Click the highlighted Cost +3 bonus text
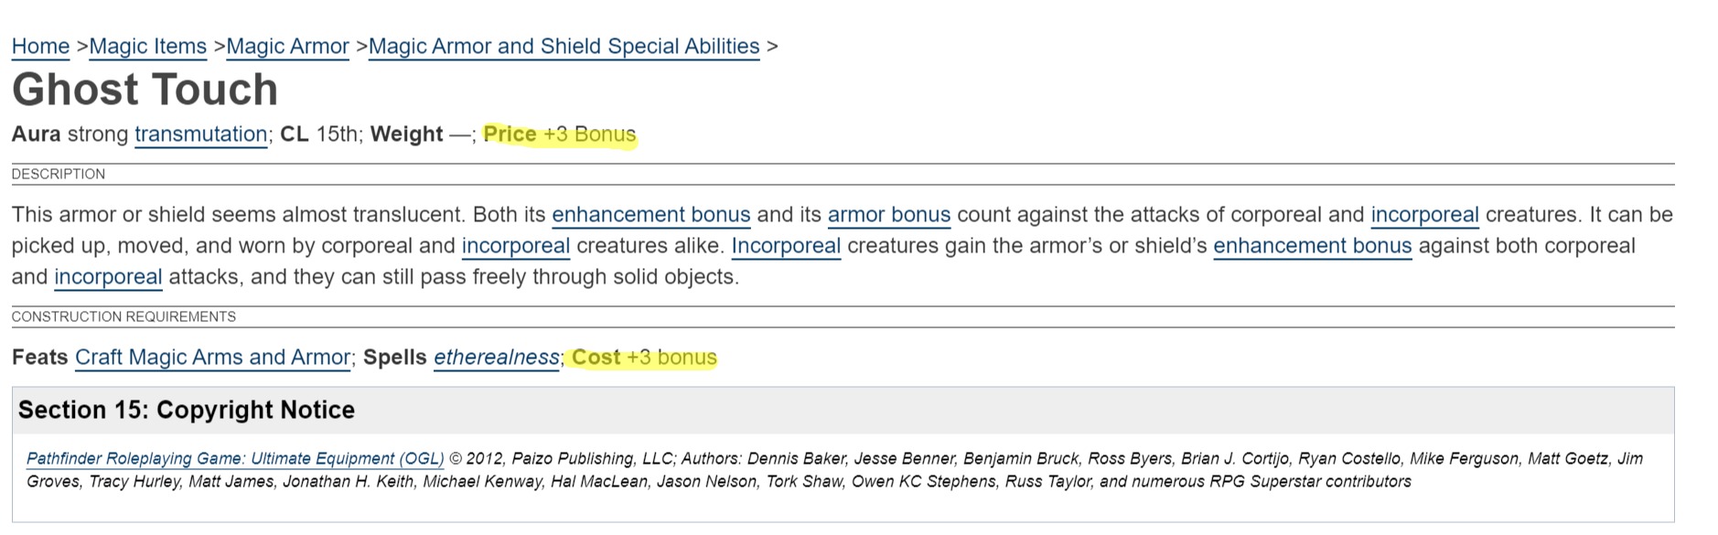The width and height of the screenshot is (1718, 535). coord(644,358)
